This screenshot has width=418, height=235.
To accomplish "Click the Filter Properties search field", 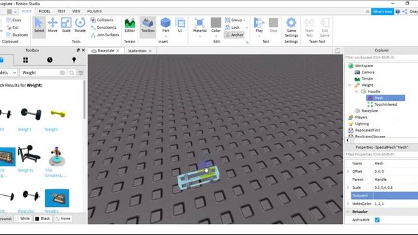I will click(x=381, y=154).
